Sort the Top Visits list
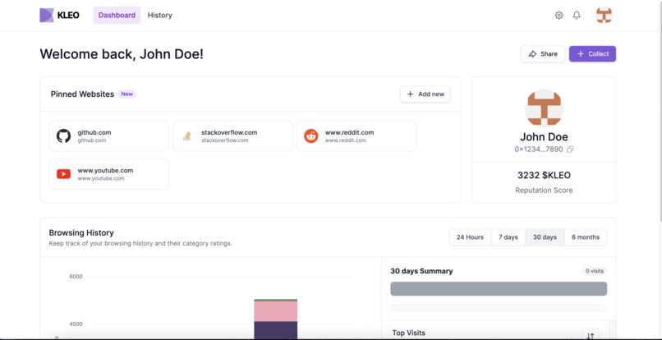 (591, 335)
